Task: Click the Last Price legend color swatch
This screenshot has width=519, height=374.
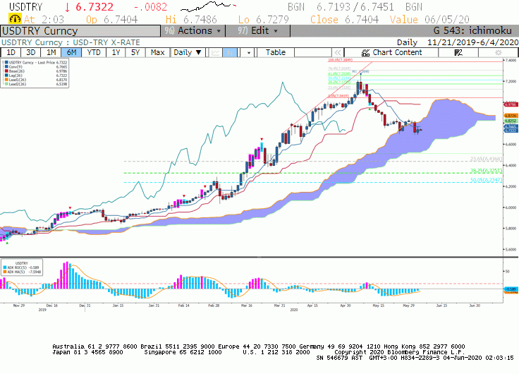Action: [x=6, y=62]
